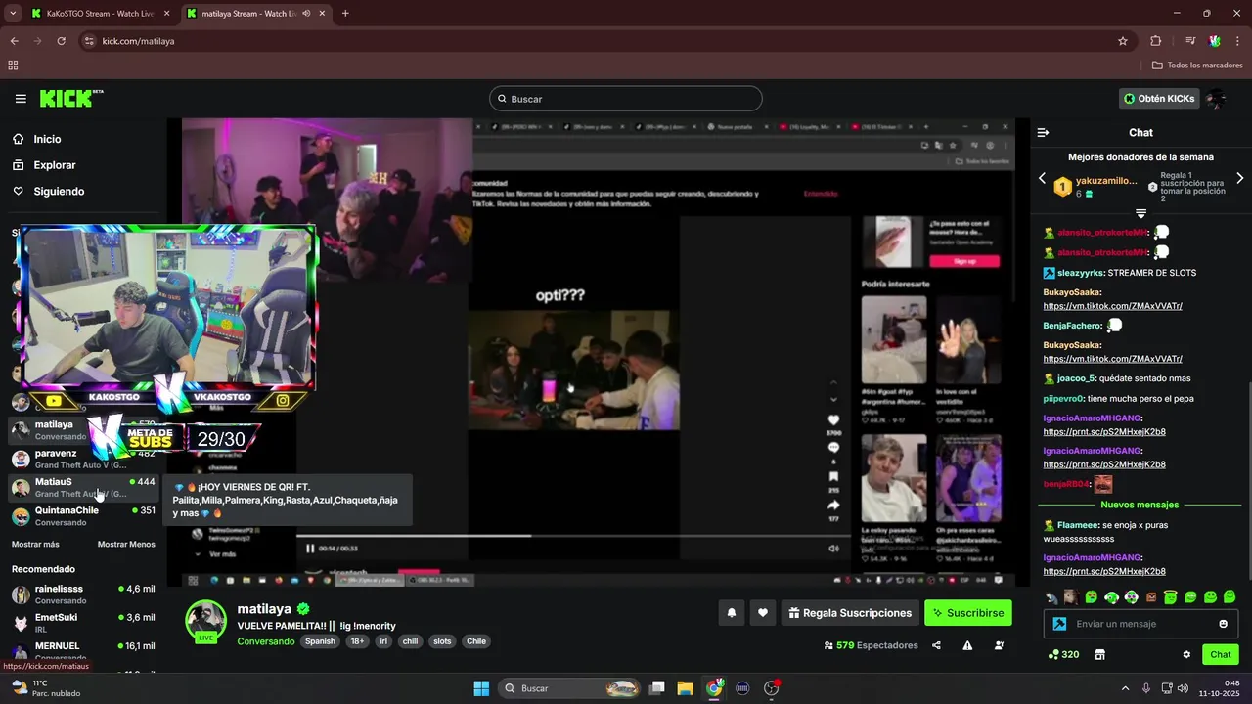
Task: Click Obtén KICKs button
Action: coord(1159,99)
